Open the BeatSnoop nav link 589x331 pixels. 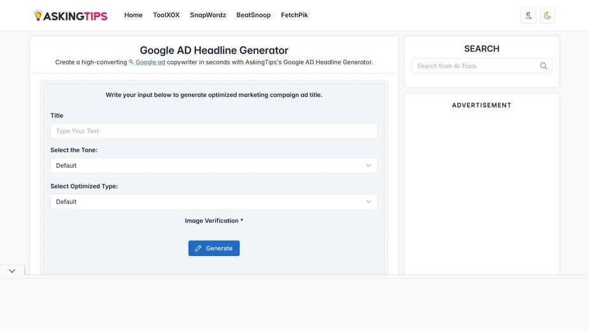(x=253, y=15)
